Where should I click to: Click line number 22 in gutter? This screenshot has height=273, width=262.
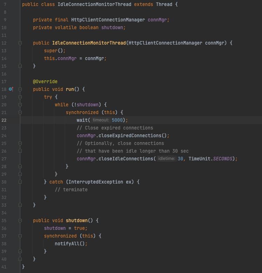pyautogui.click(x=4, y=120)
